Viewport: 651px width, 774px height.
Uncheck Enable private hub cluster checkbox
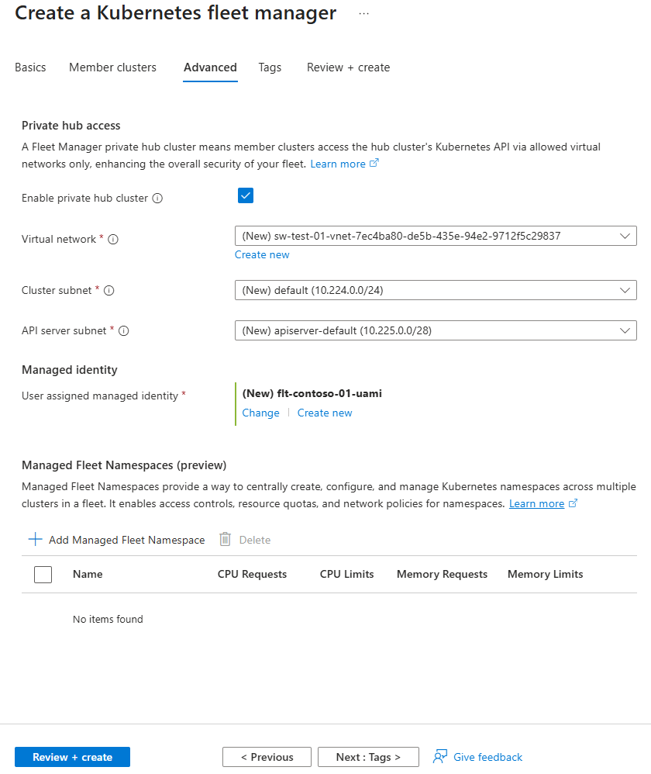(246, 195)
